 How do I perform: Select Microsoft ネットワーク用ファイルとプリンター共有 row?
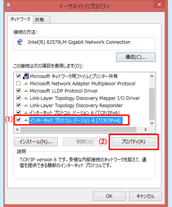[x=74, y=76]
